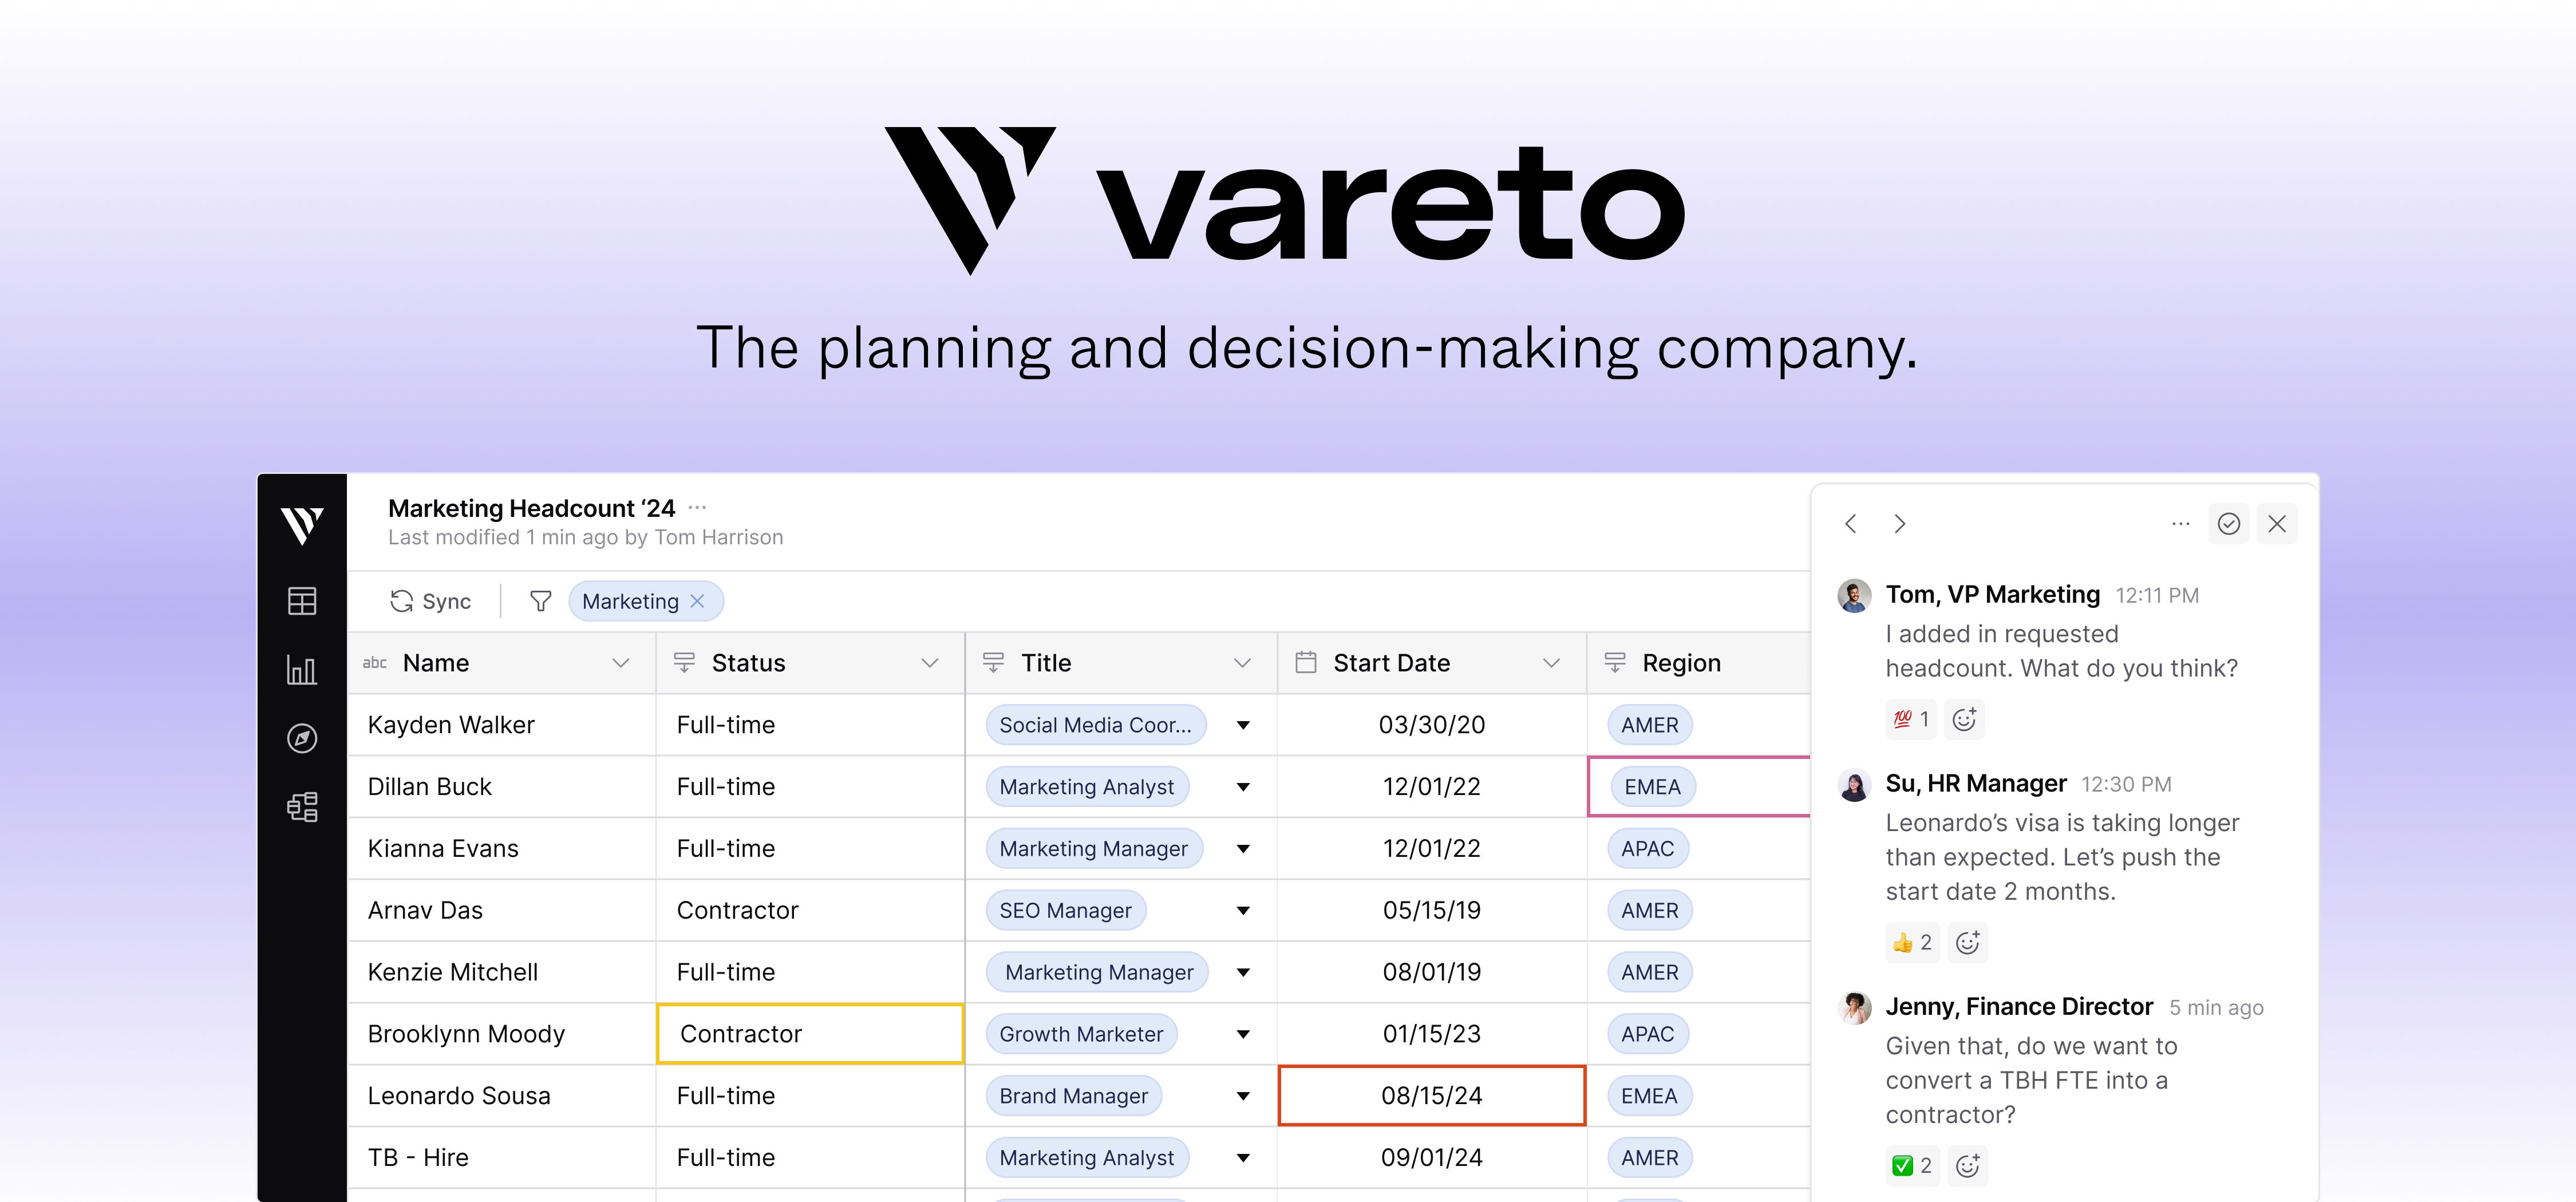This screenshot has height=1202, width=2576.
Task: Click the Sync refresh icon above the table
Action: [403, 601]
